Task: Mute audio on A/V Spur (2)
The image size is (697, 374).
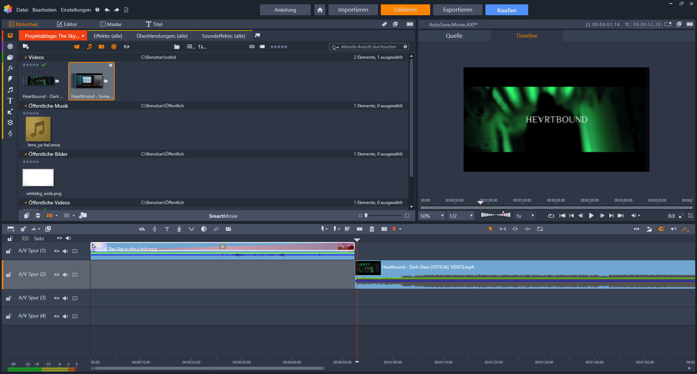Action: pos(65,274)
